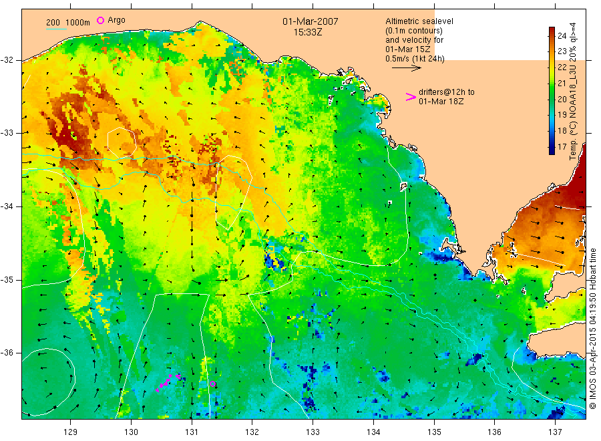Click the '01-Mar-2007' date title
Image resolution: width=601 pixels, height=441 pixels.
coord(311,21)
